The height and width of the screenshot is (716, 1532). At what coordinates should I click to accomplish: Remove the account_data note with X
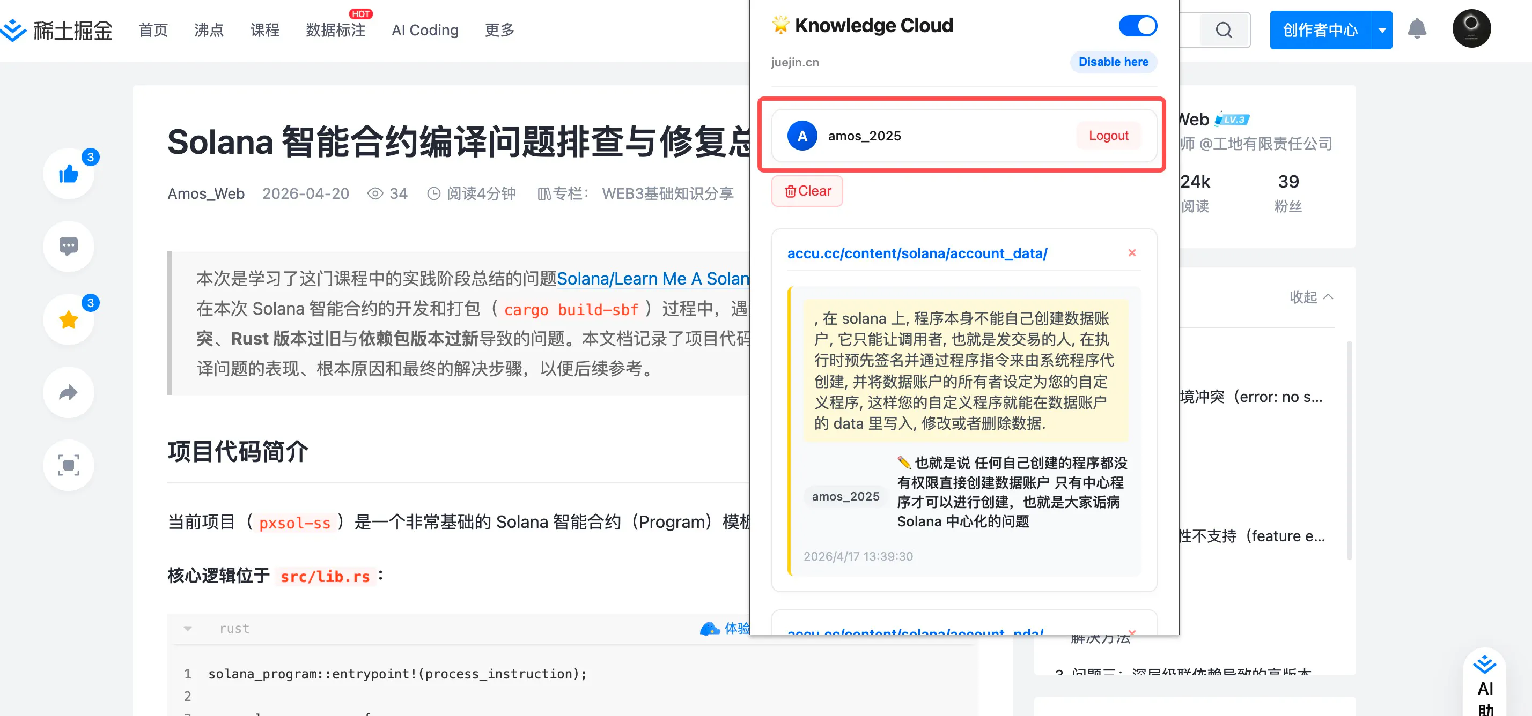[x=1132, y=252]
